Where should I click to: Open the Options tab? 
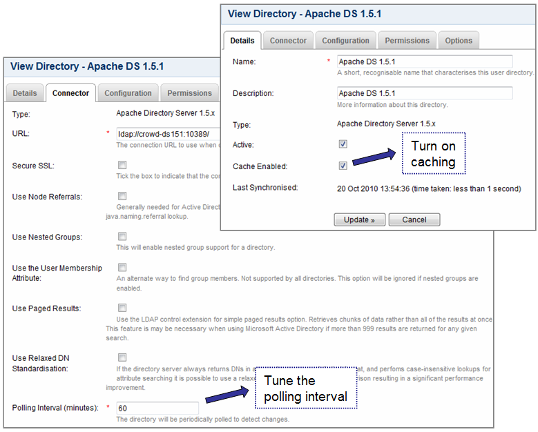(459, 41)
